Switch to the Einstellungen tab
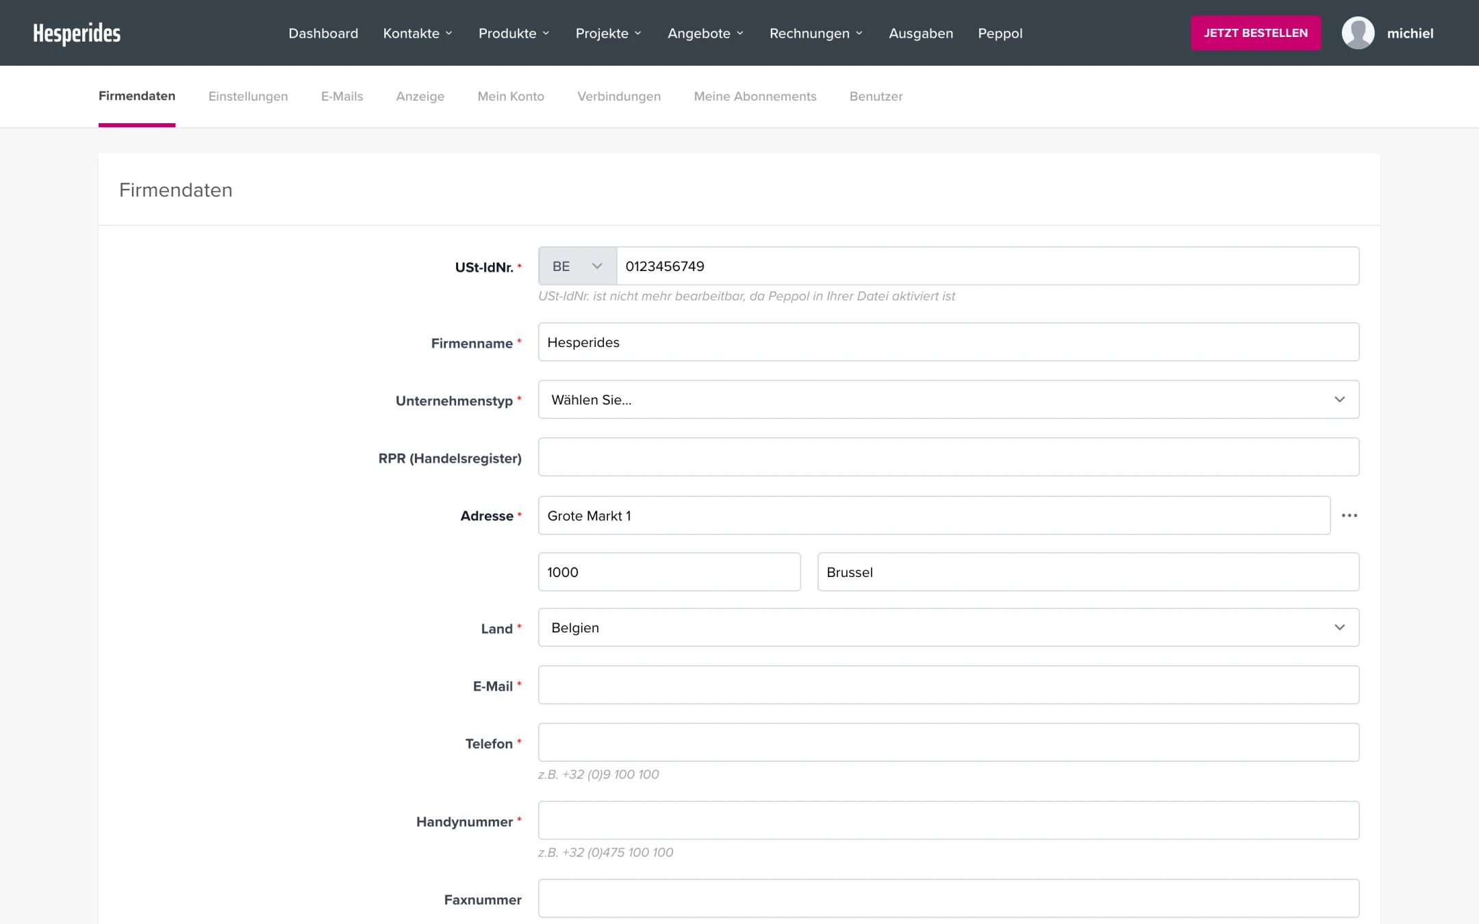 tap(248, 97)
